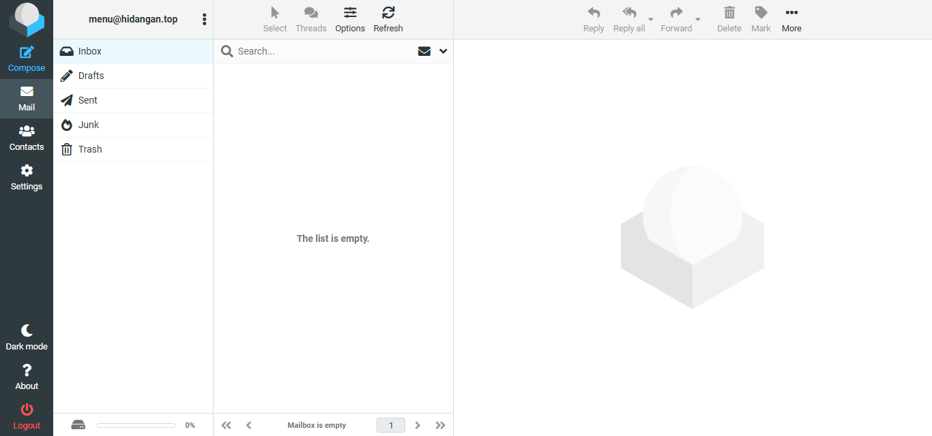Click the Logout power icon
This screenshot has width=932, height=436.
27,410
